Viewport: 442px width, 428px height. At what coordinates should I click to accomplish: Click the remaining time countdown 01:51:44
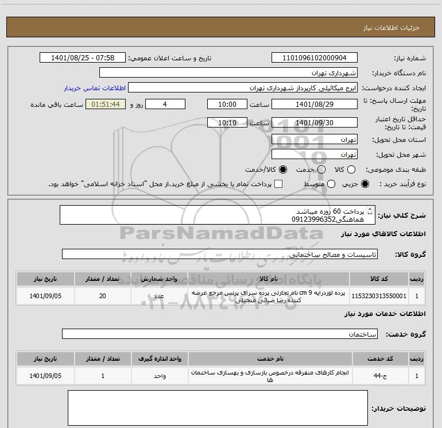pyautogui.click(x=106, y=104)
